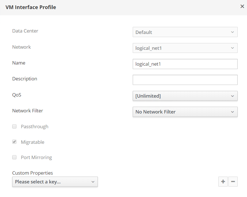Click the chevron arrow on Network dropdown
The height and width of the screenshot is (197, 247).
pos(233,48)
